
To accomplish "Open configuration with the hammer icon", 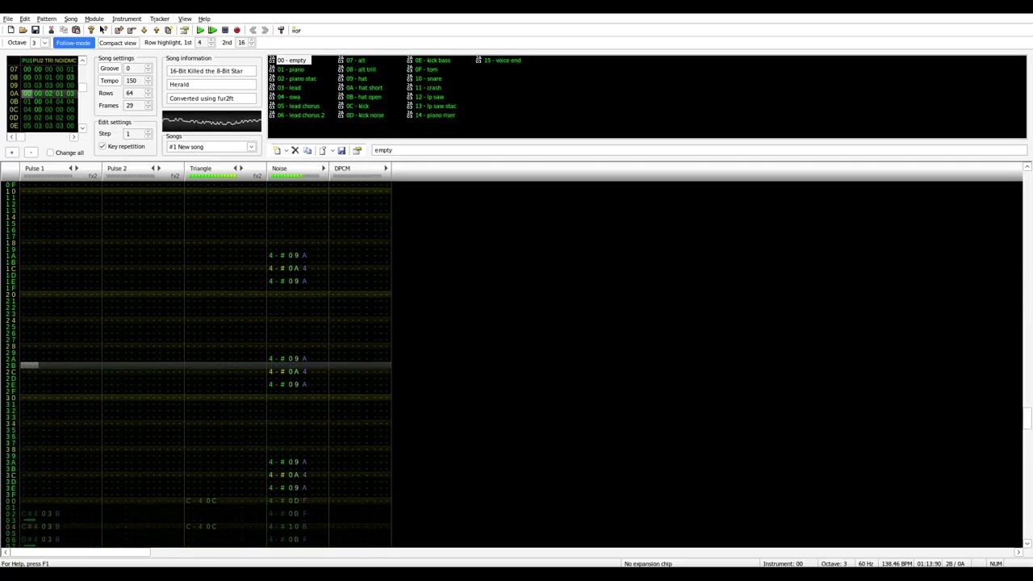I will (x=281, y=30).
